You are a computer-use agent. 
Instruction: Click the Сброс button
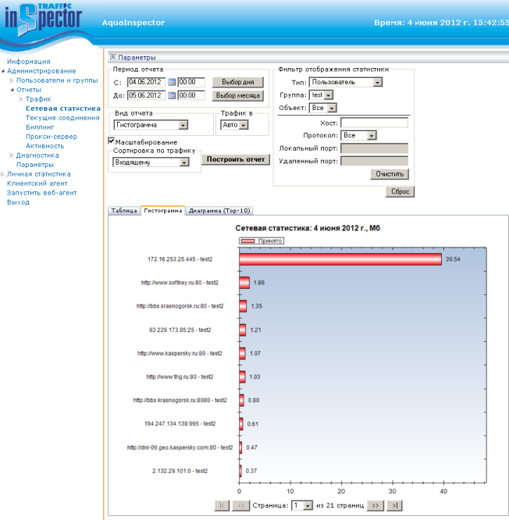tap(400, 191)
